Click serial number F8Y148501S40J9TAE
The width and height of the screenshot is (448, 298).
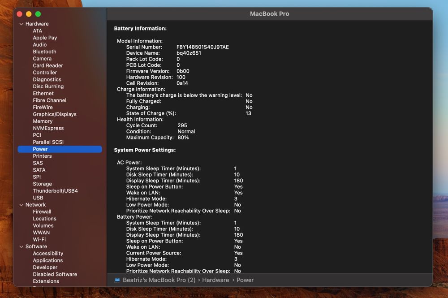(202, 47)
